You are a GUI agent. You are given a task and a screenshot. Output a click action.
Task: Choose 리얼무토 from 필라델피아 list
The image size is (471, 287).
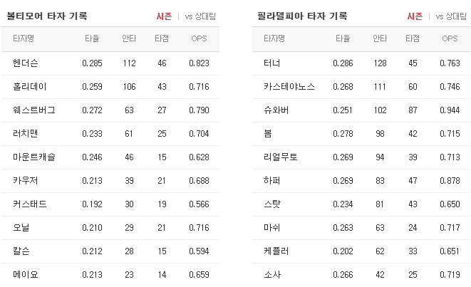point(280,157)
